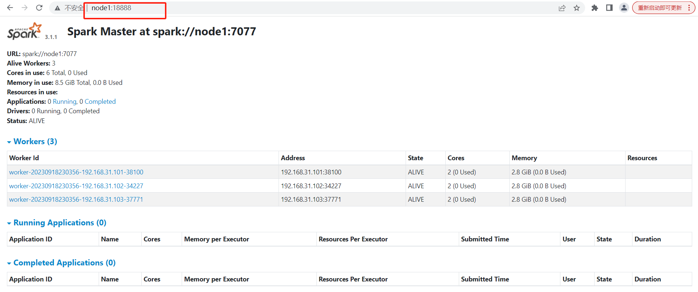Reload the Spark Master page
Screen dimensions: 698x292
(39, 8)
